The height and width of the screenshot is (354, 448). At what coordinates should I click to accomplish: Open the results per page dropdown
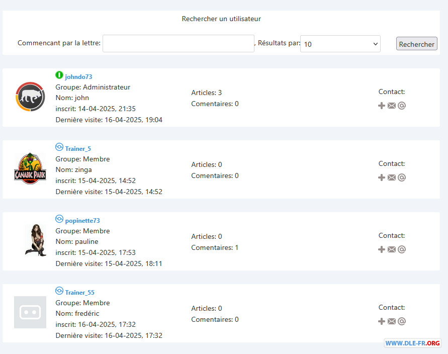click(340, 44)
